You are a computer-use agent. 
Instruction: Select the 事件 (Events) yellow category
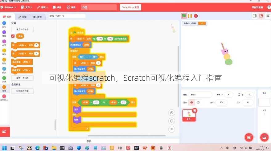(4, 52)
